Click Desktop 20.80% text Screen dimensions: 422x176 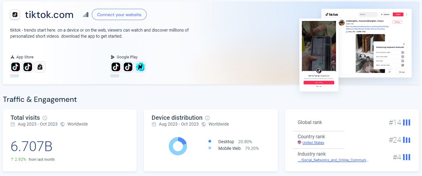pyautogui.click(x=235, y=142)
